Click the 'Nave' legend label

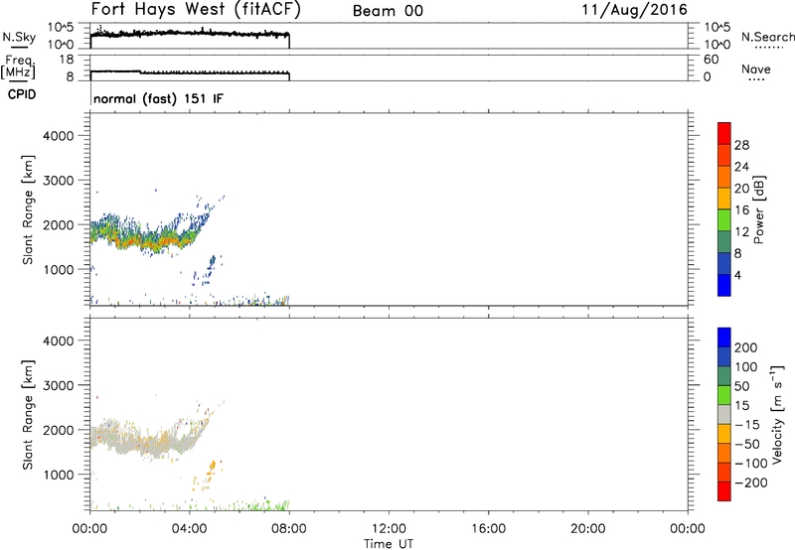tap(755, 69)
